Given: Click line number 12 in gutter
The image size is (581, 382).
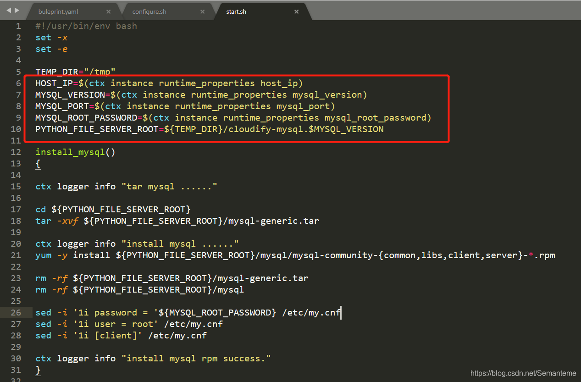Looking at the screenshot, I should coord(16,152).
